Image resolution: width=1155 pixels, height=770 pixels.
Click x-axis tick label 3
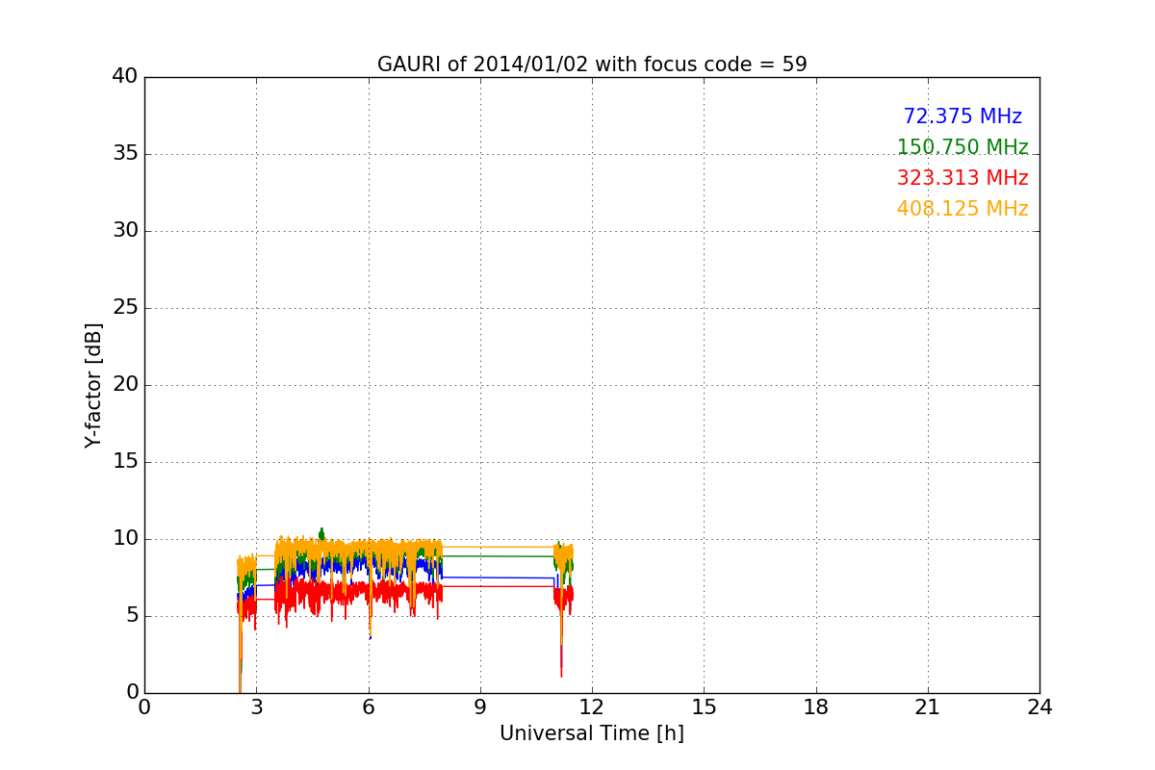coord(256,706)
